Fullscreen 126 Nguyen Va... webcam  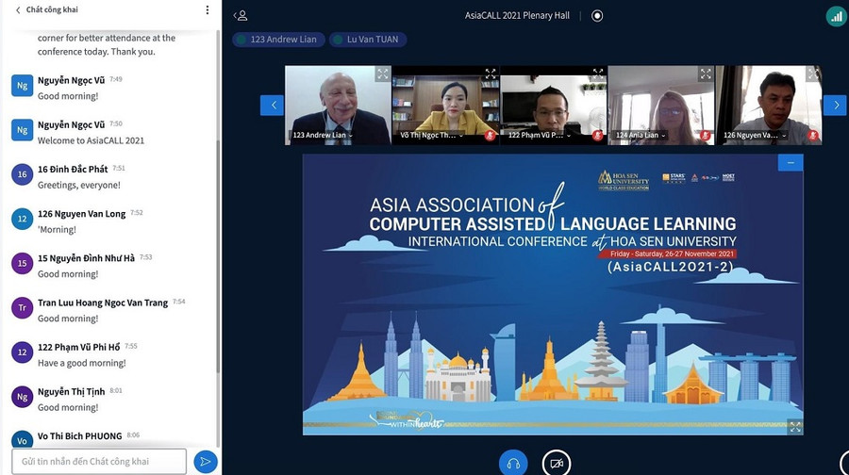(813, 74)
